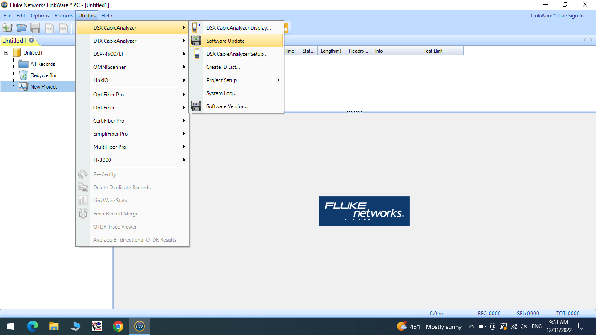Click the LinkWare Live Sign In link
Image resolution: width=596 pixels, height=335 pixels.
557,16
